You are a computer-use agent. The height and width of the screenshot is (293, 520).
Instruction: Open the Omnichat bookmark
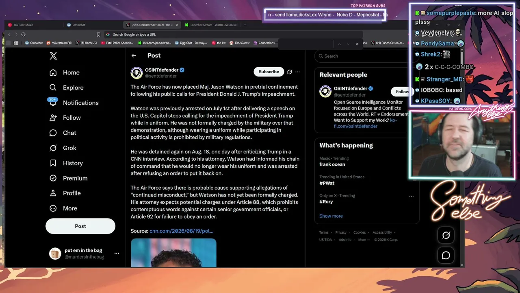pos(34,43)
